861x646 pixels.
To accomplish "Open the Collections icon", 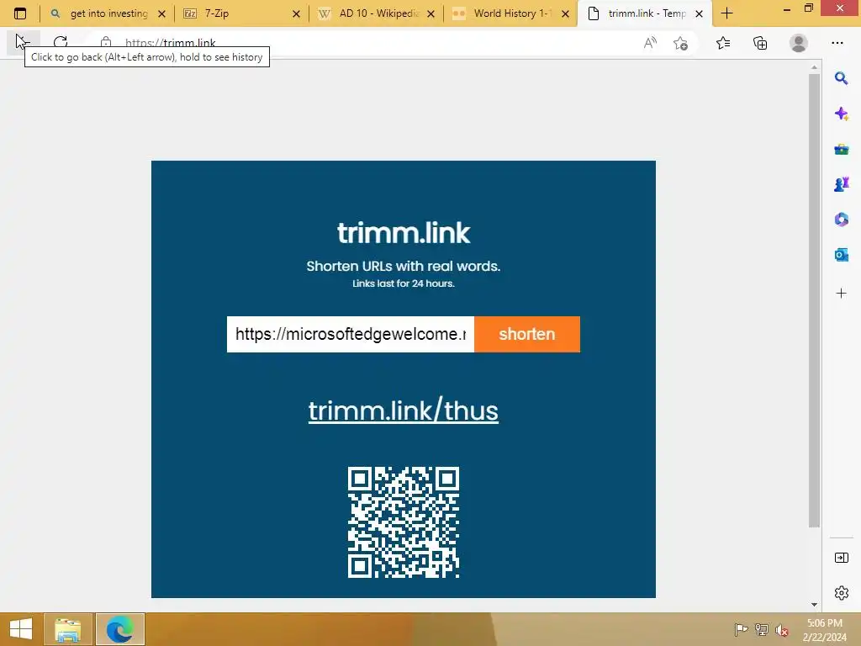I will [760, 43].
